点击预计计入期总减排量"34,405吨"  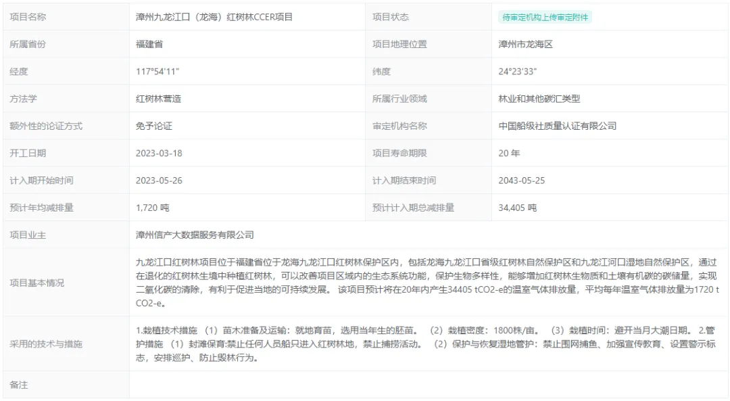tap(518, 208)
